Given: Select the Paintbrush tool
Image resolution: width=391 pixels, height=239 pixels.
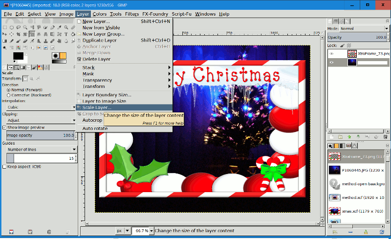Looking at the screenshot, I should click(x=19, y=41).
